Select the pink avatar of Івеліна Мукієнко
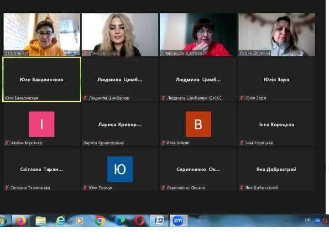Viewport: 329px width, 232px height. [42, 124]
